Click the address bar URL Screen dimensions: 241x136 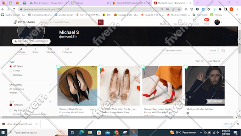pos(43,9)
